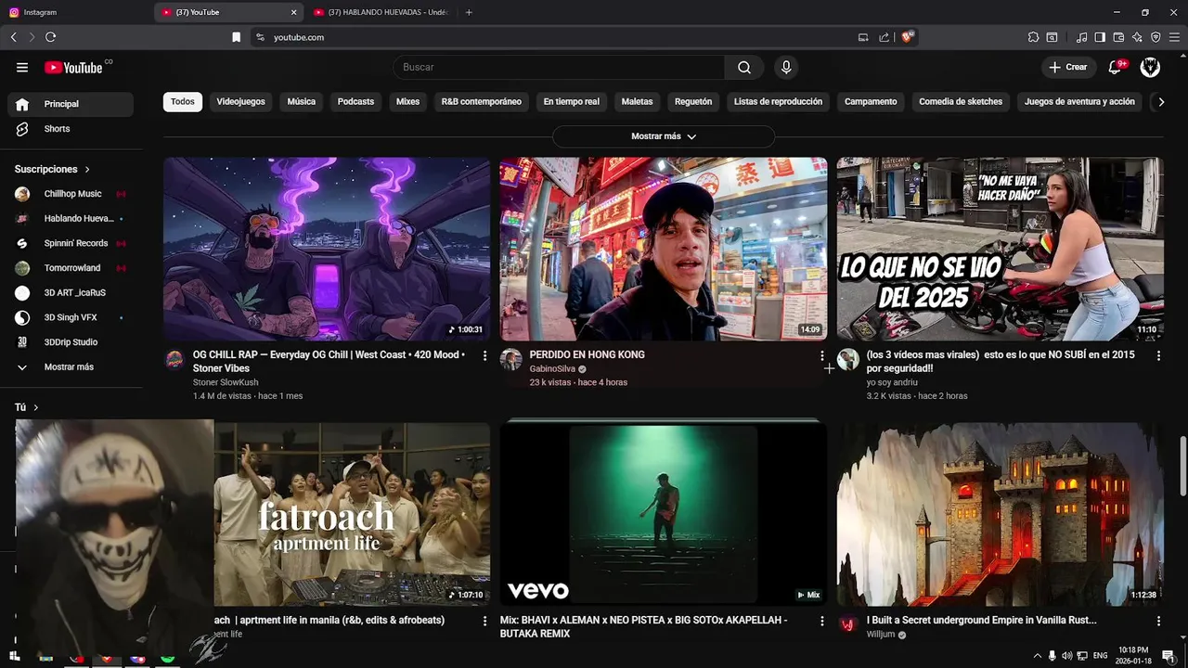Select the Campamento filter chip
1188x668 pixels.
coord(871,102)
